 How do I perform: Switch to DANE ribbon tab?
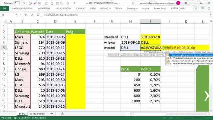pos(93,8)
